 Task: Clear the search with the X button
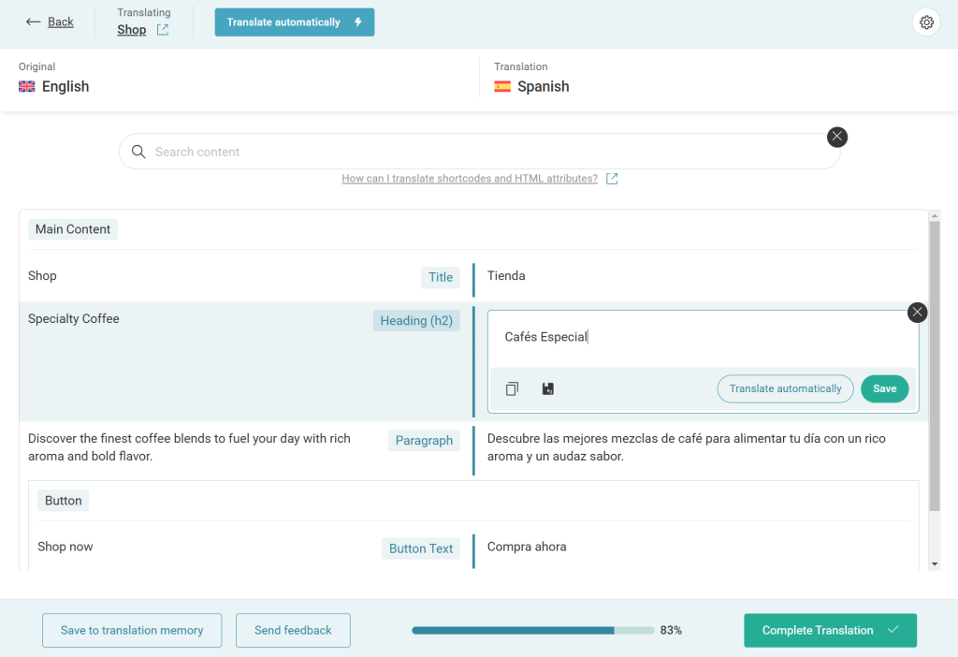pyautogui.click(x=836, y=136)
